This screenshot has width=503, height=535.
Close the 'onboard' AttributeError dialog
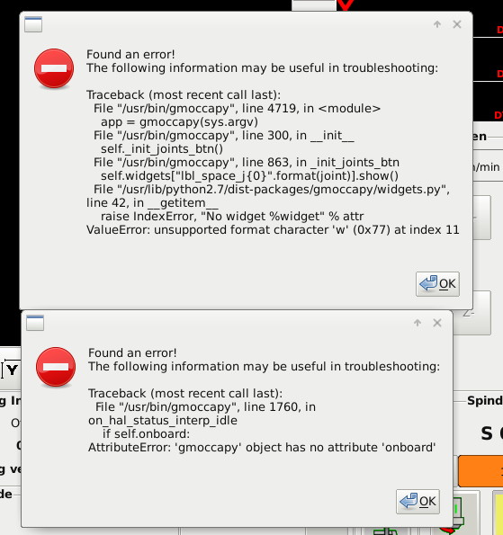(x=437, y=323)
